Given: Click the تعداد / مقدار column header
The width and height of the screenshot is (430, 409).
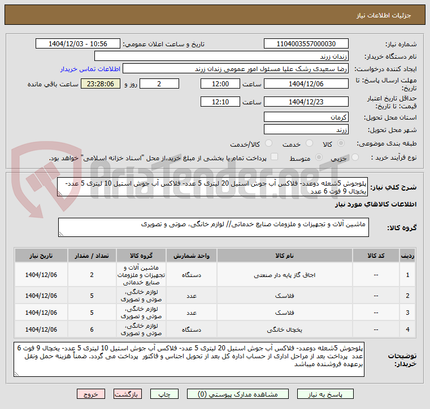Looking at the screenshot, I should point(92,256).
